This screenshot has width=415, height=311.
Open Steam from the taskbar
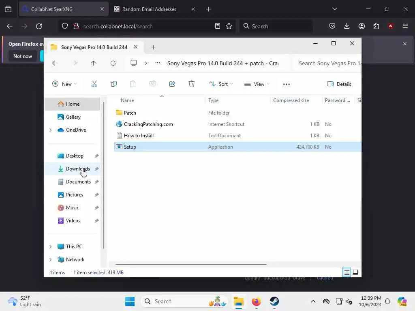[274, 301]
